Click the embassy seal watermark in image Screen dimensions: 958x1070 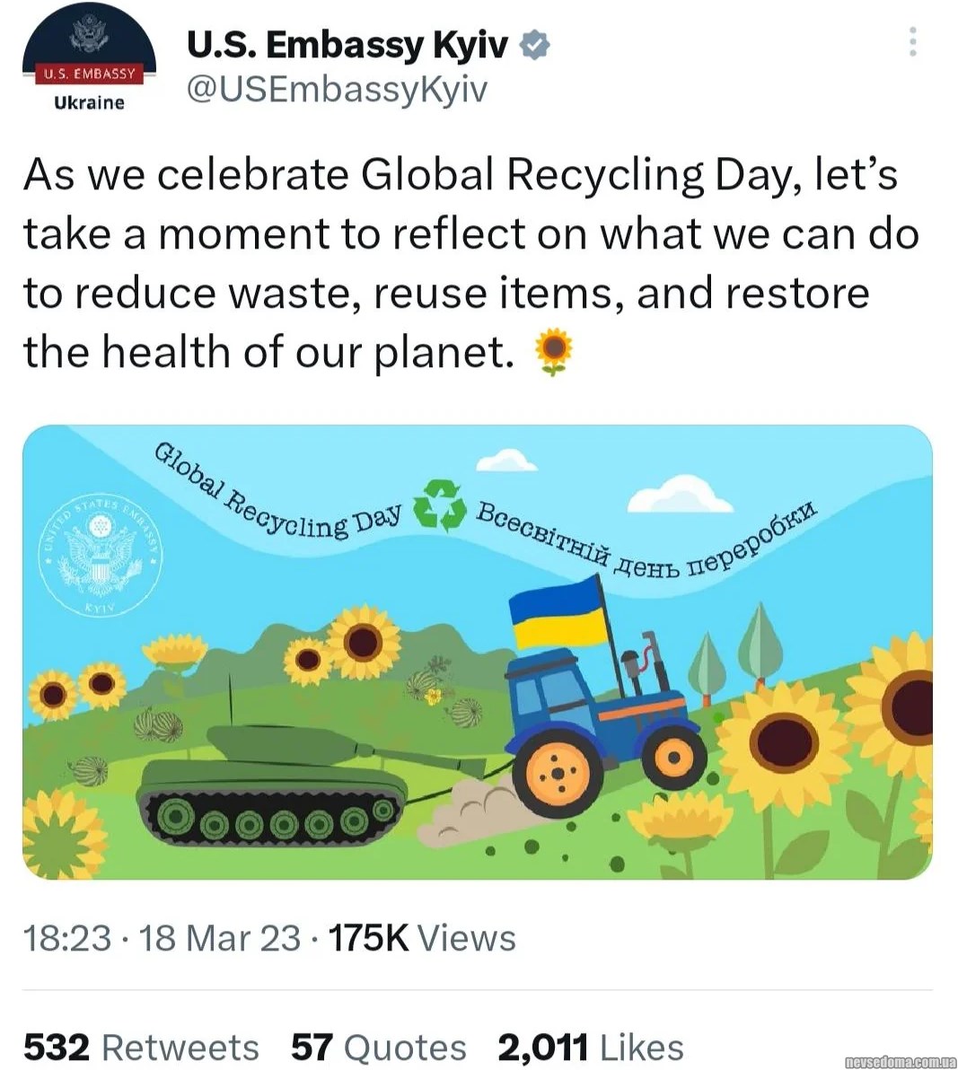[101, 554]
